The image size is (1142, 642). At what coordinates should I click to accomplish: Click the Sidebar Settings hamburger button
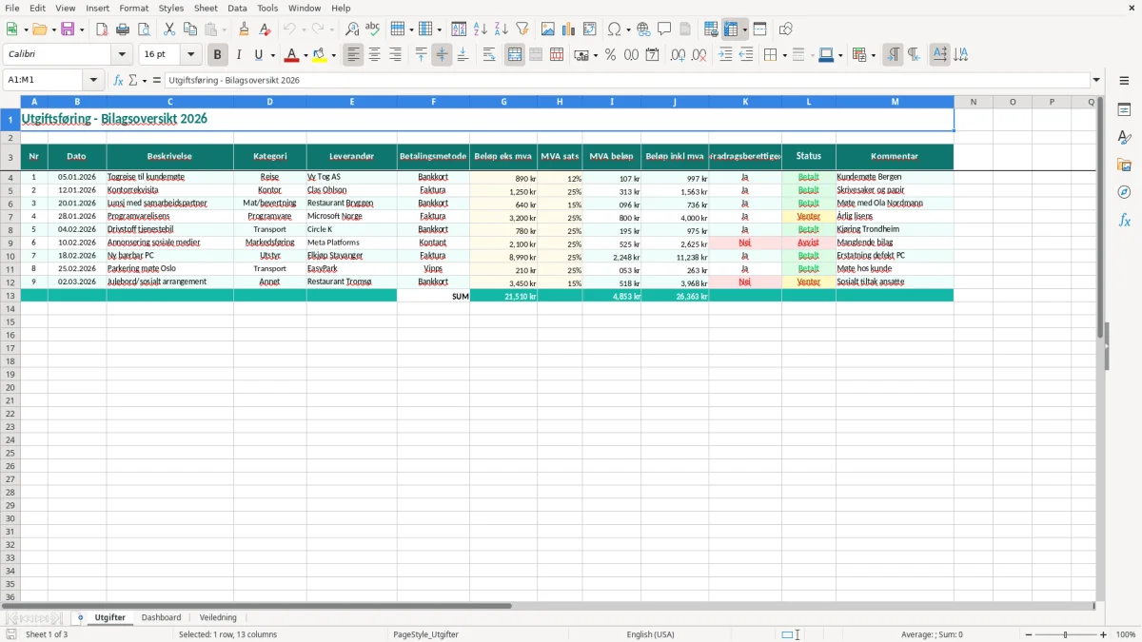point(1124,80)
